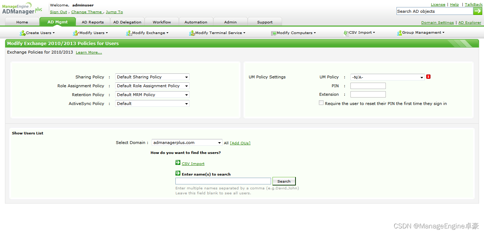The image size is (484, 233).
Task: Click the Modify Users icon
Action: [x=76, y=33]
